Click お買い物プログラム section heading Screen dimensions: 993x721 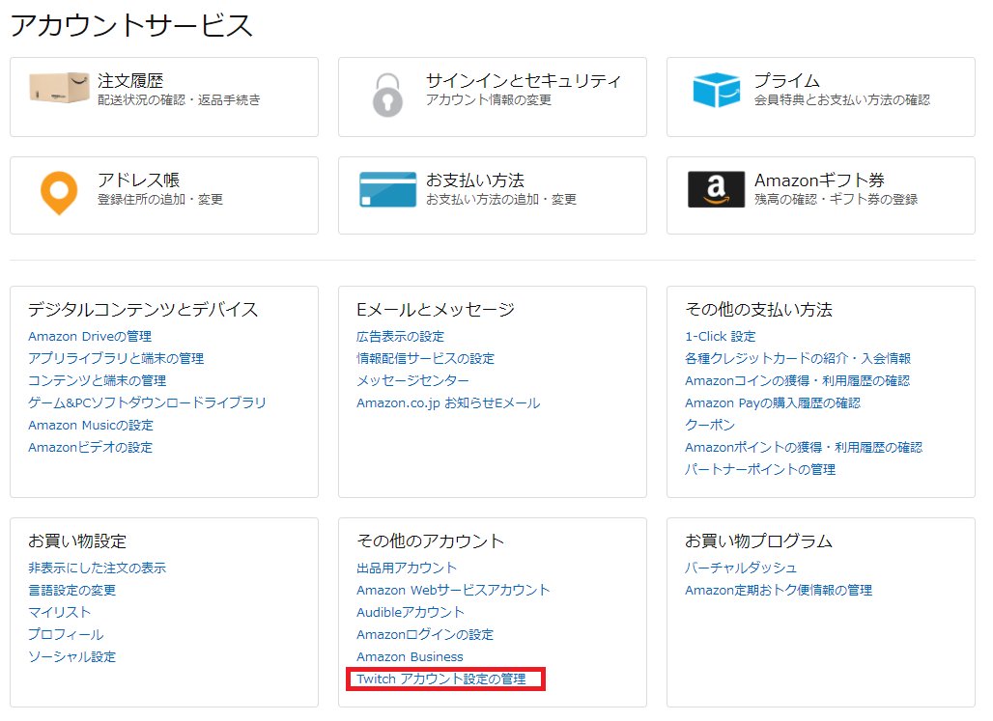click(x=758, y=541)
